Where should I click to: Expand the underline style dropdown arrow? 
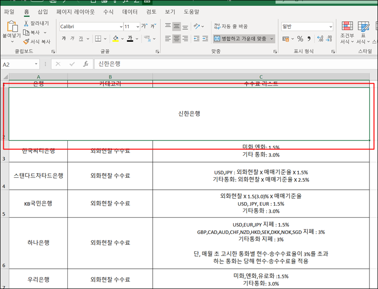pyautogui.click(x=88, y=39)
